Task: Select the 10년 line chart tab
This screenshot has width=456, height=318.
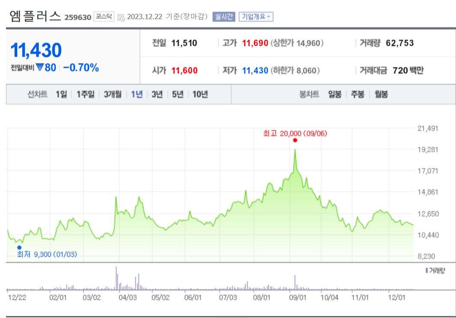Action: (200, 94)
